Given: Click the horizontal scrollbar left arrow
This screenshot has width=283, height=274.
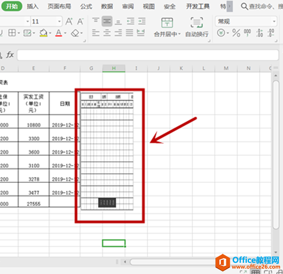Looking at the screenshot, I should pos(125,262).
